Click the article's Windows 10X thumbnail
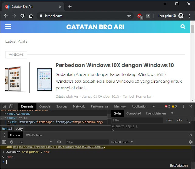The width and height of the screenshot is (195, 169). pos(29,78)
